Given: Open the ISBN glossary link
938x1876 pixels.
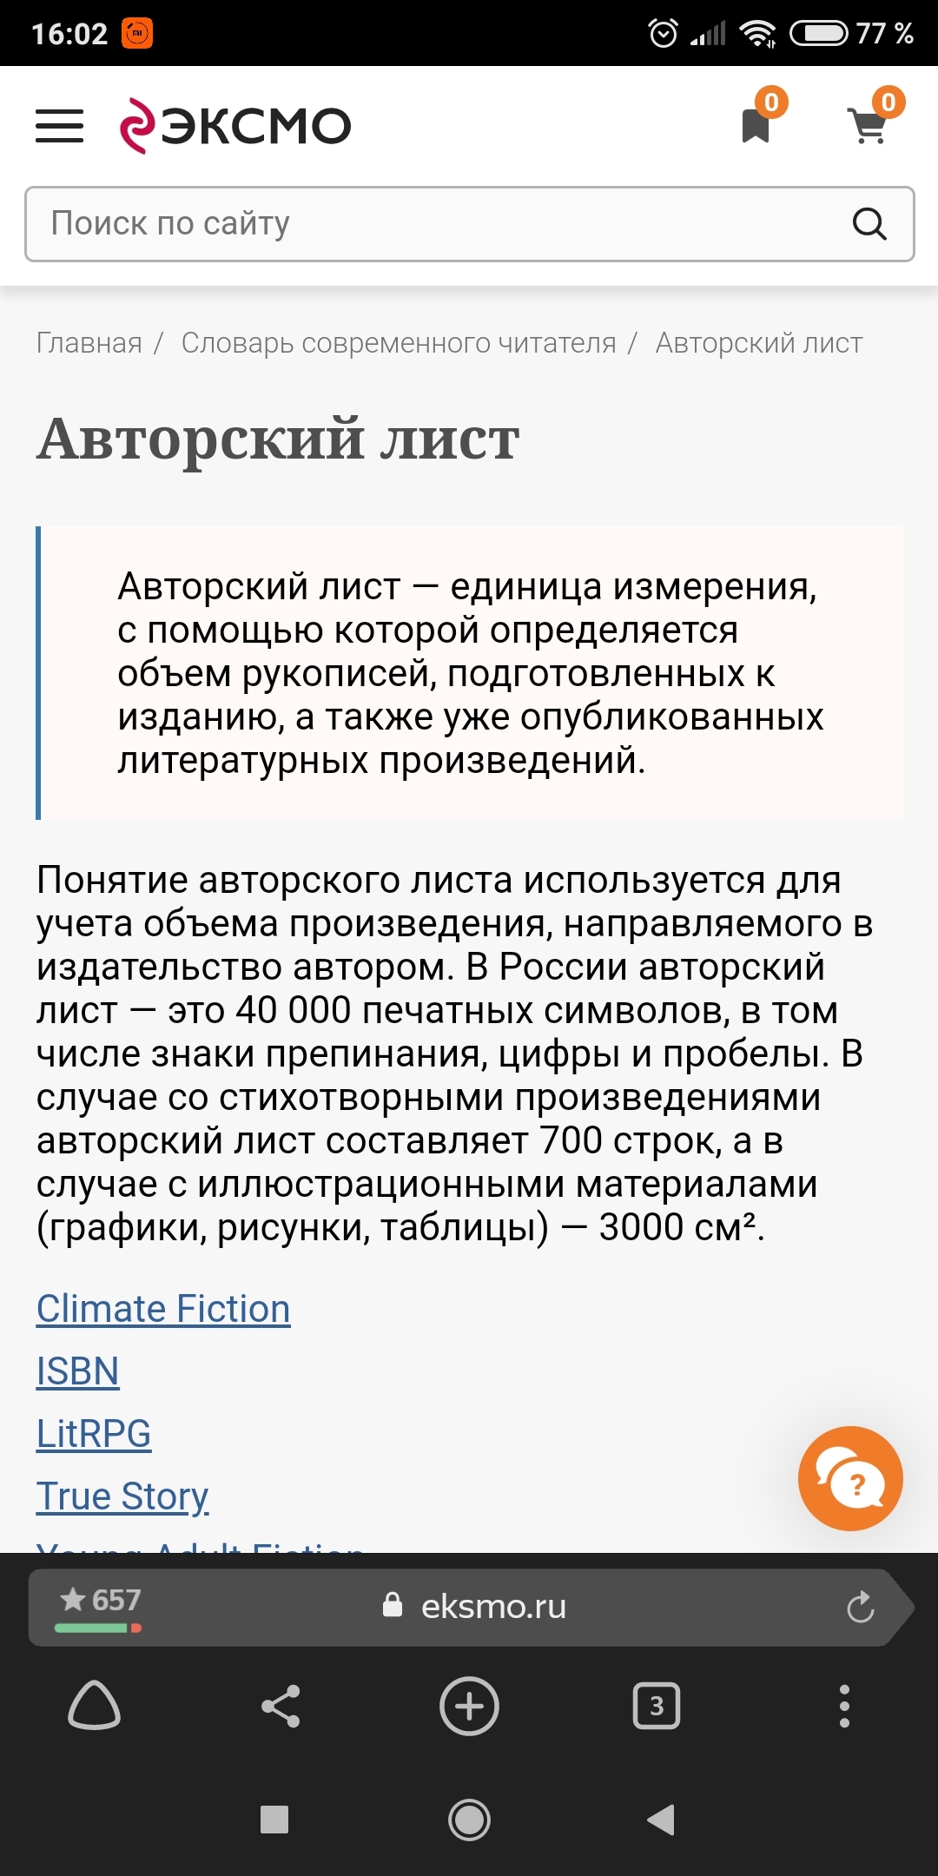Looking at the screenshot, I should click(x=77, y=1371).
